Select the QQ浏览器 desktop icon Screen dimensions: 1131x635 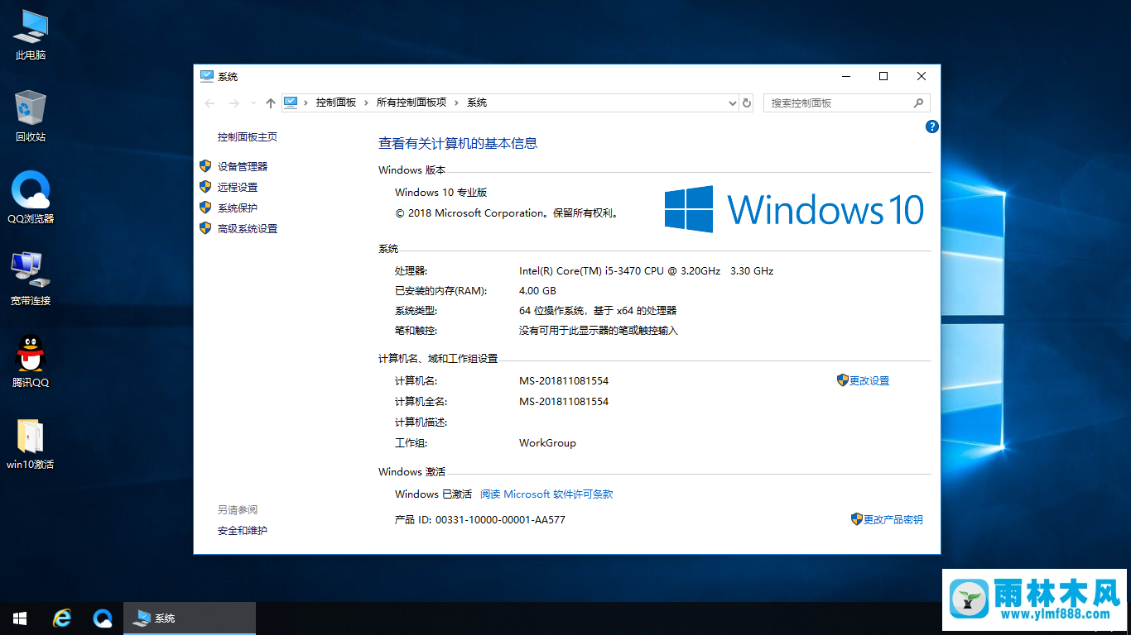tap(31, 198)
